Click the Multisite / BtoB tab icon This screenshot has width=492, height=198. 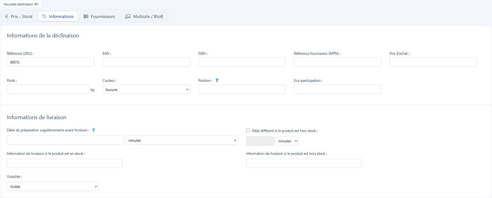(x=128, y=16)
